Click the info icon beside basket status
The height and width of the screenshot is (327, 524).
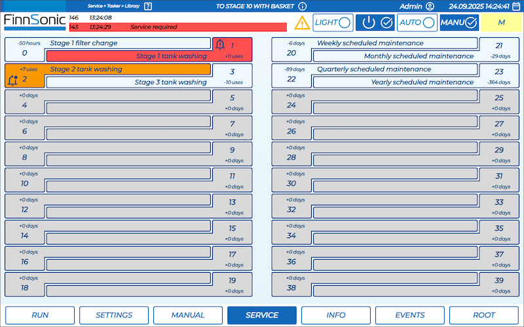[302, 6]
